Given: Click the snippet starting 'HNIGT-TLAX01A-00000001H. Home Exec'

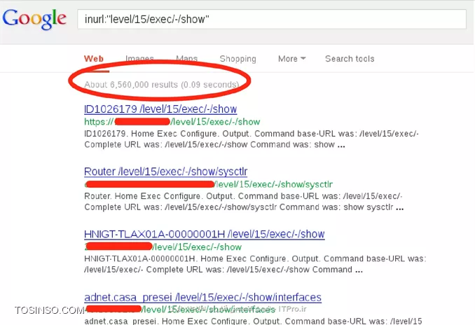Looking at the screenshot, I should tap(255, 264).
